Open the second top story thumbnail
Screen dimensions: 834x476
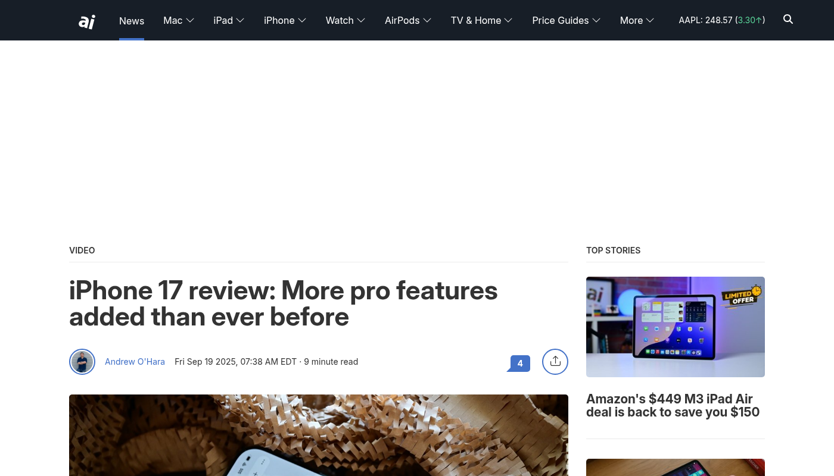(x=675, y=467)
